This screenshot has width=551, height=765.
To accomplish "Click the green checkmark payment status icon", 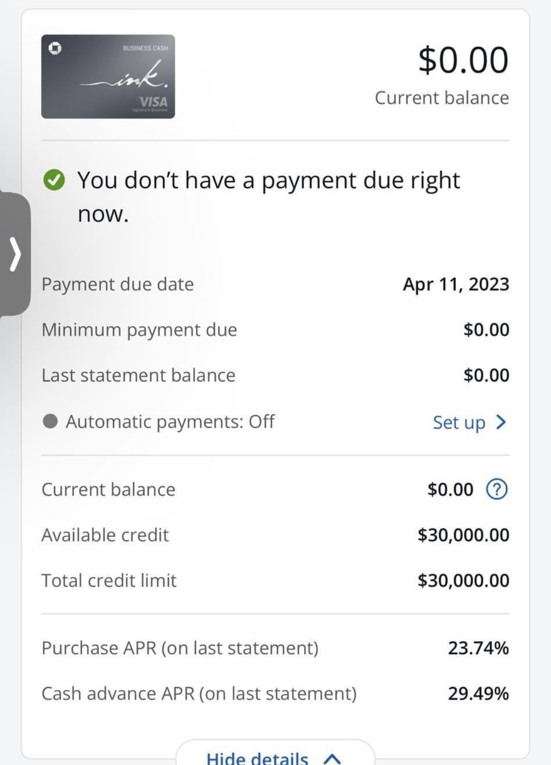I will (54, 180).
